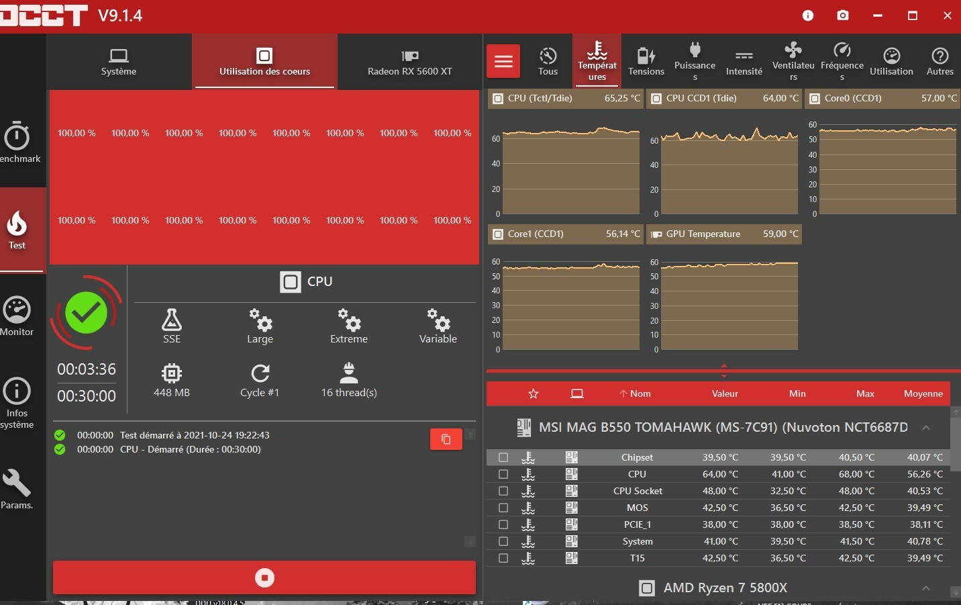The image size is (961, 605).
Task: Switch to the Système tab
Action: (119, 62)
